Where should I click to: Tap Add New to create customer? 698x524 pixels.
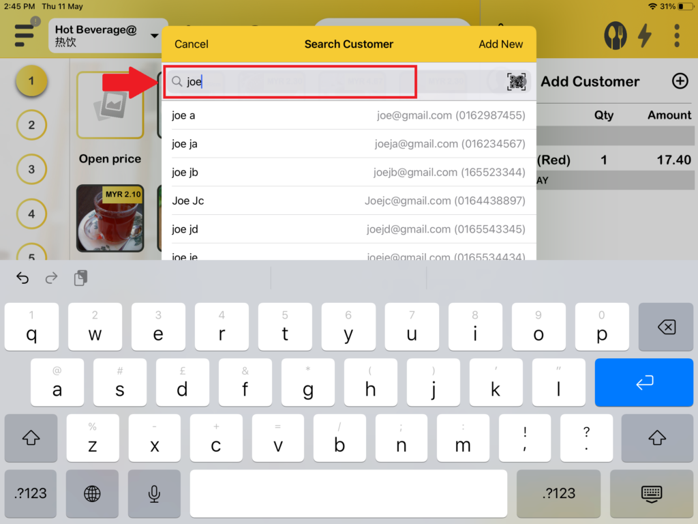500,44
